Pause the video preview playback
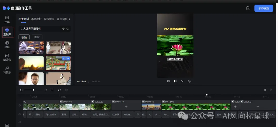 (x=175, y=81)
